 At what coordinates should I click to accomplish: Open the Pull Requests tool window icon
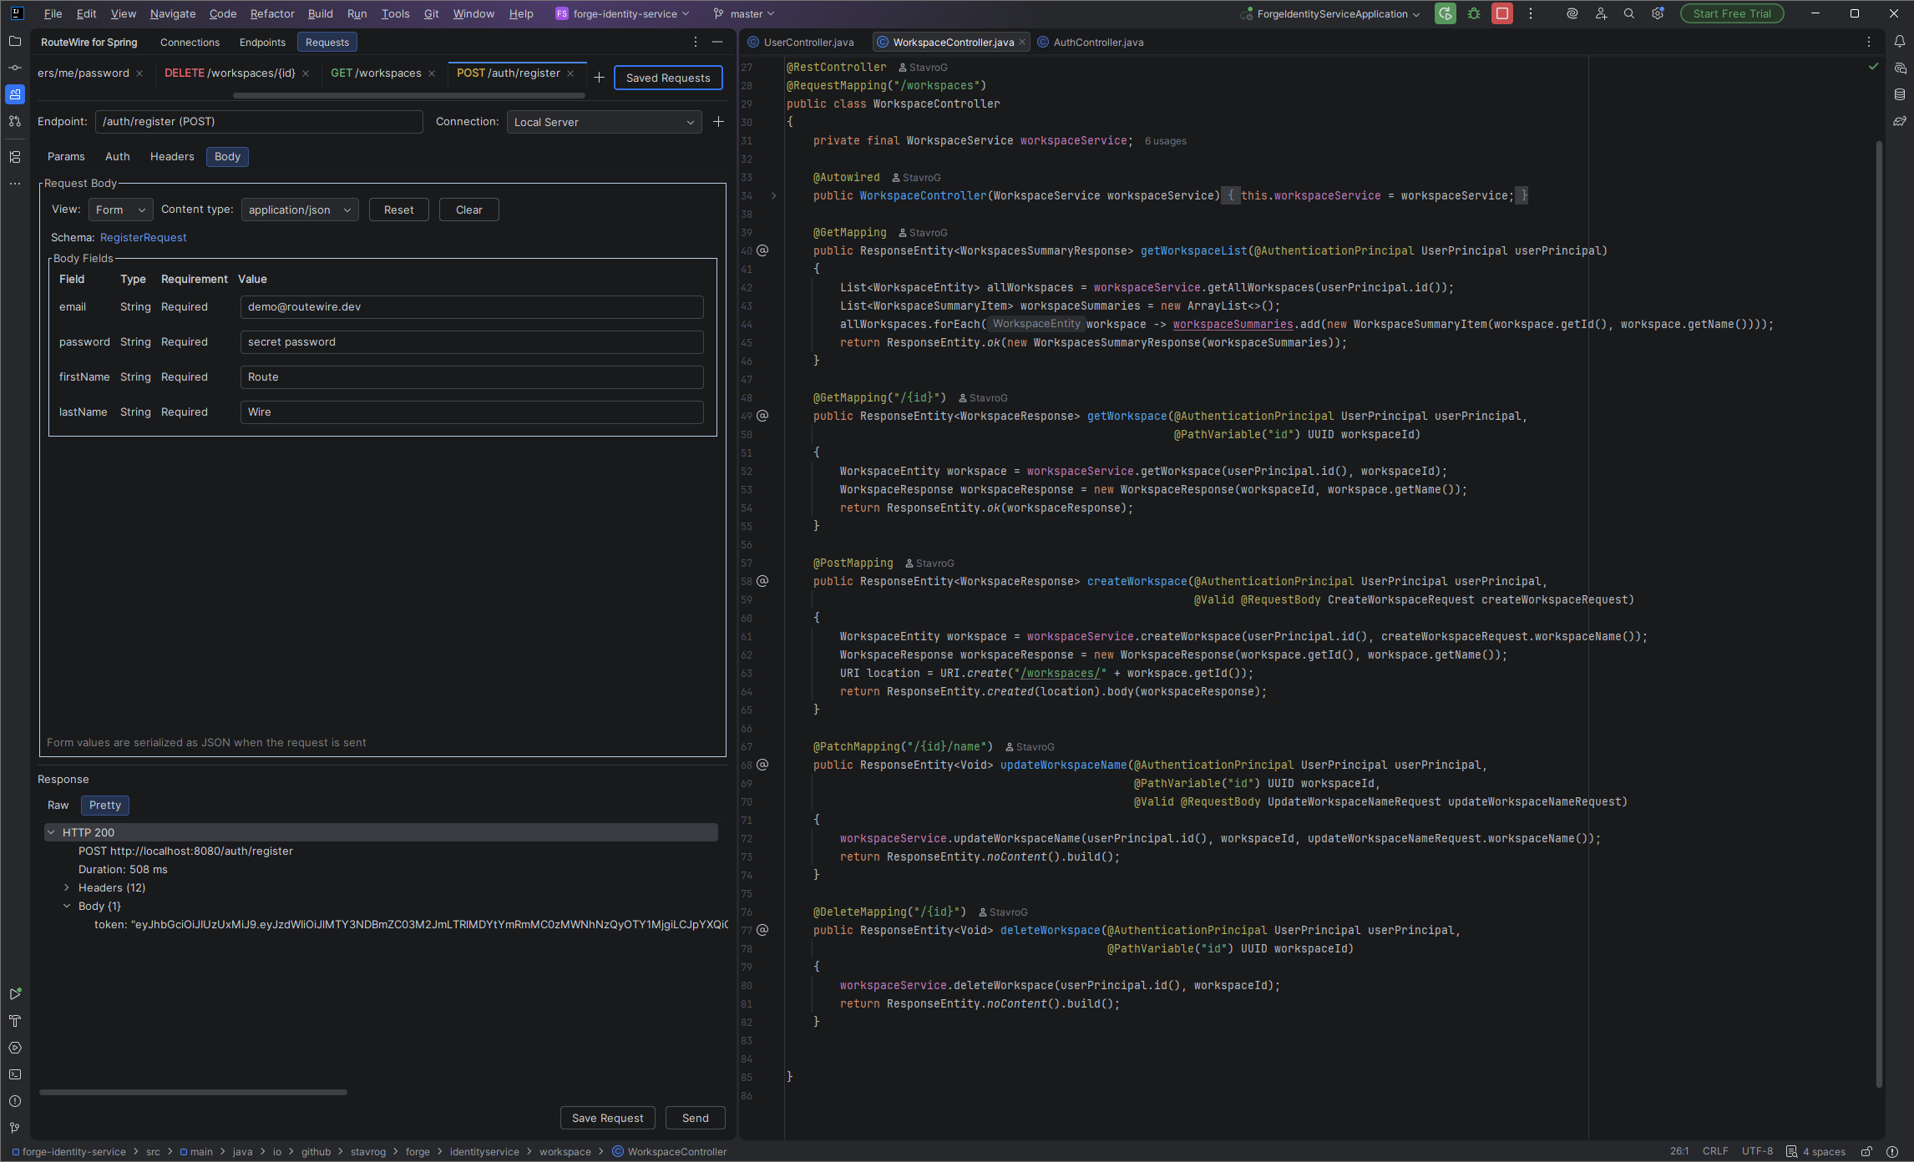tap(14, 121)
